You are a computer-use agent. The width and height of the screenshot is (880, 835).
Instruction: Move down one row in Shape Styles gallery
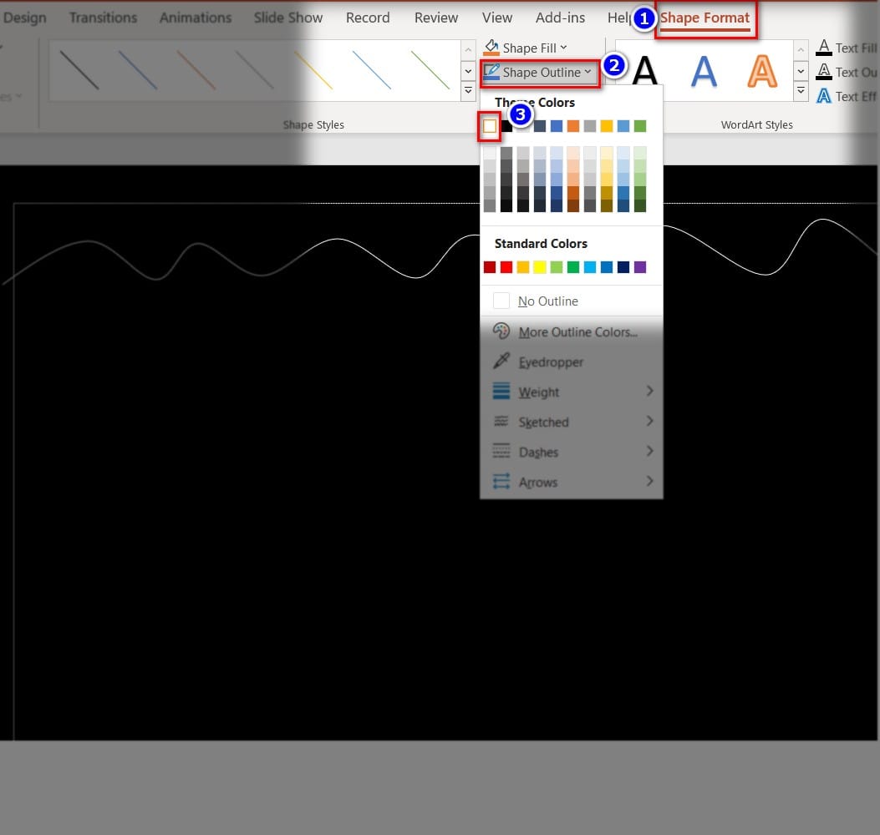468,71
